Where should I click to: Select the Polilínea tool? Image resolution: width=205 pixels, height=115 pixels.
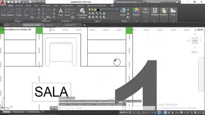[x=10, y=12]
